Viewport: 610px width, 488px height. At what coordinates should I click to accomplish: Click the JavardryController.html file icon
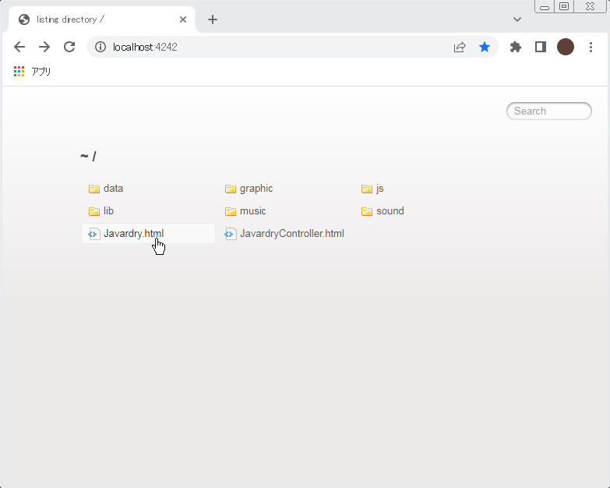230,234
